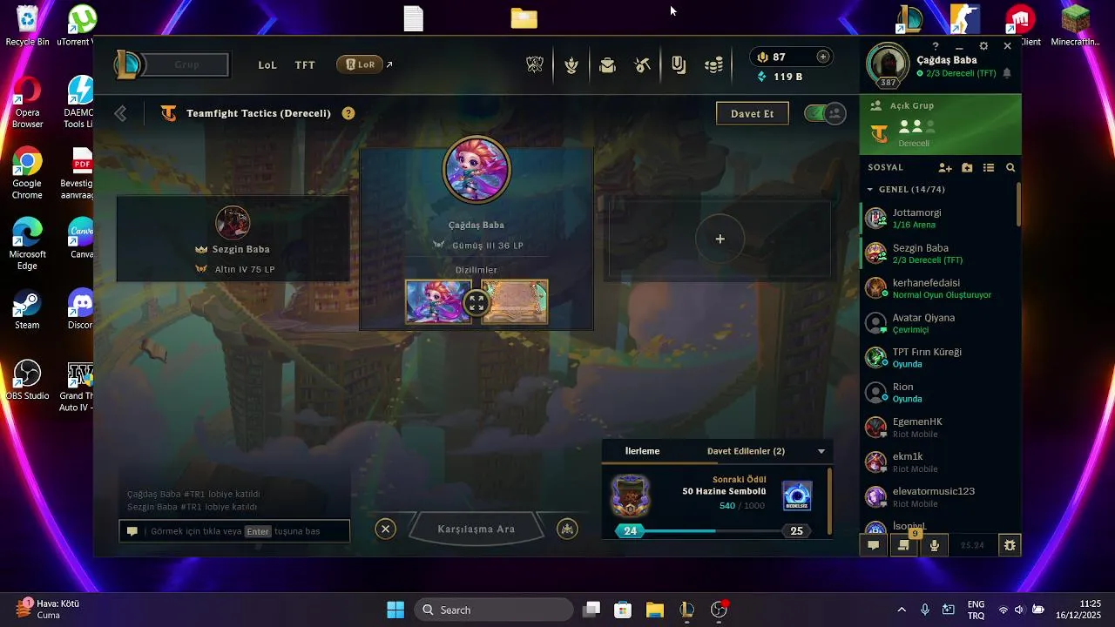Viewport: 1115px width, 627px height.
Task: Click the friends list scrollbar
Action: (1018, 205)
